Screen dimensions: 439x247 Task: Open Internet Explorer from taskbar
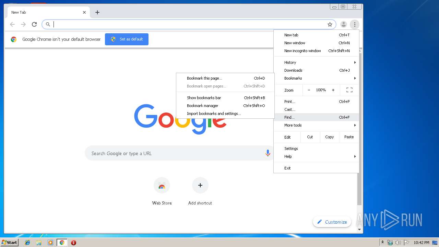pos(27,243)
